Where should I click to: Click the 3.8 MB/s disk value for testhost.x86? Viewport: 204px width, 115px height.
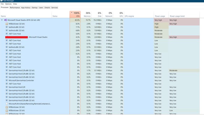(98, 27)
